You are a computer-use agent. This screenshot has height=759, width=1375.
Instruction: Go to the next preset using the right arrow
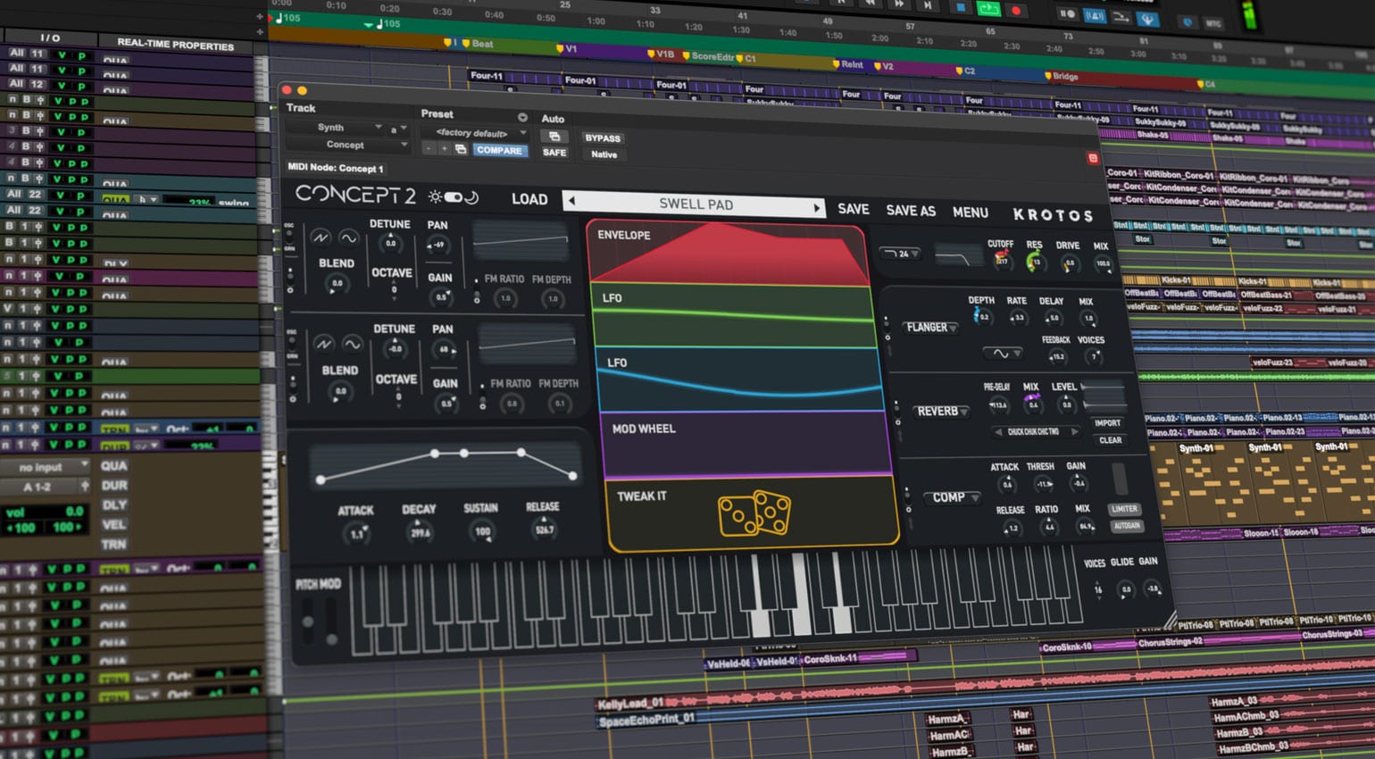816,207
